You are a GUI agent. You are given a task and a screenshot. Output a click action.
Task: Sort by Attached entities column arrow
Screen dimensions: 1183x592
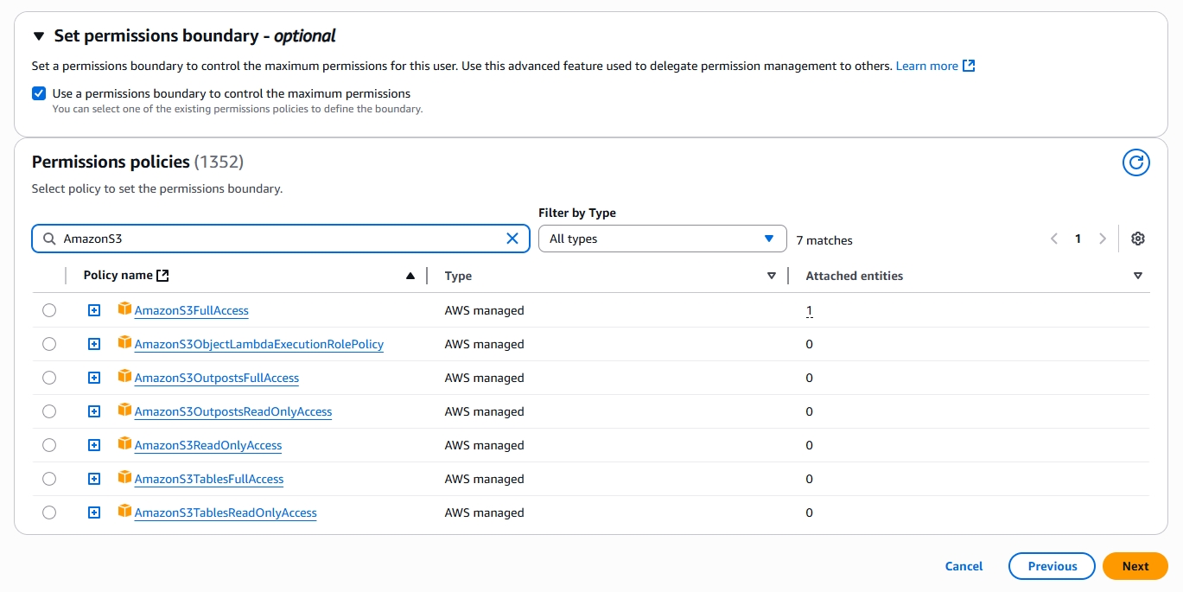pyautogui.click(x=1138, y=276)
